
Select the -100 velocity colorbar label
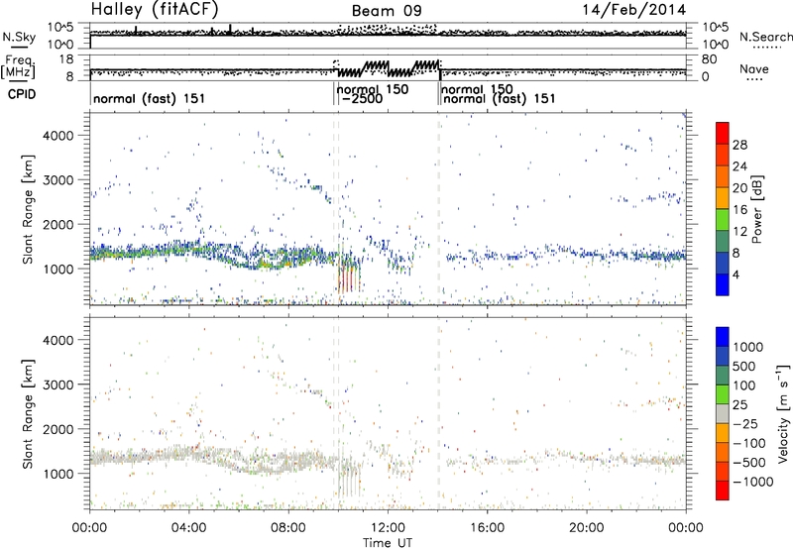coord(749,443)
